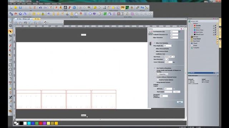Click the bitmap contrast head icon

[x=45, y=22]
